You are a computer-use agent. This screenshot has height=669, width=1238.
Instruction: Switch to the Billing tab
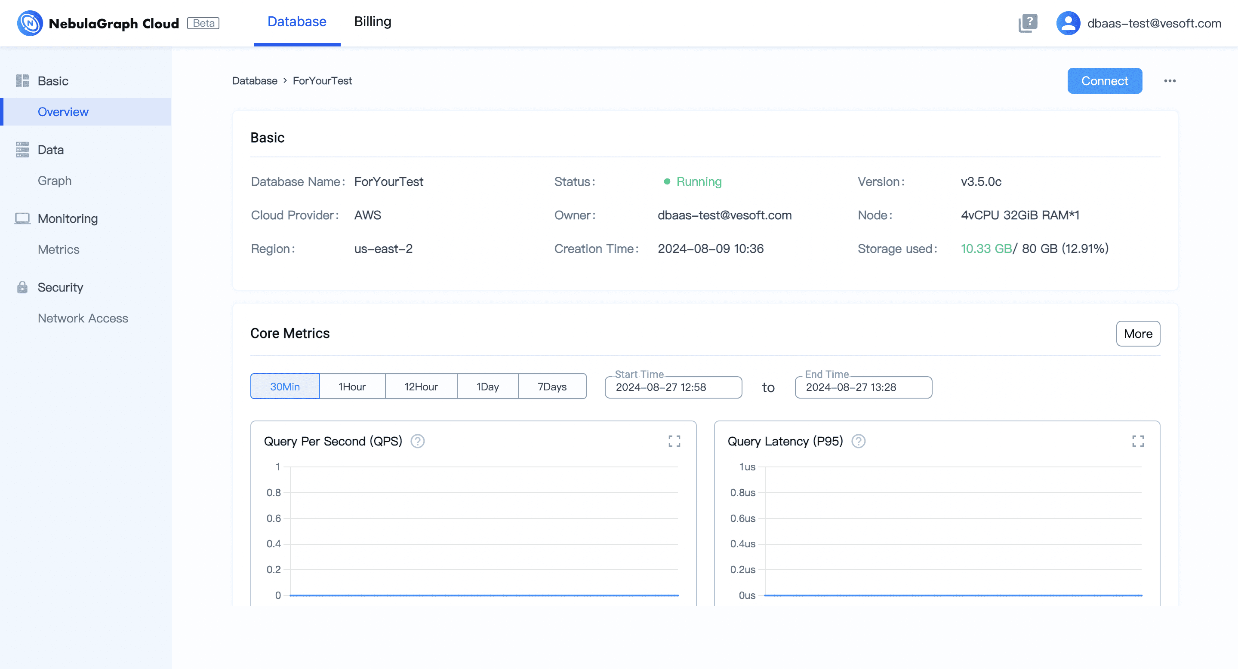coord(373,21)
